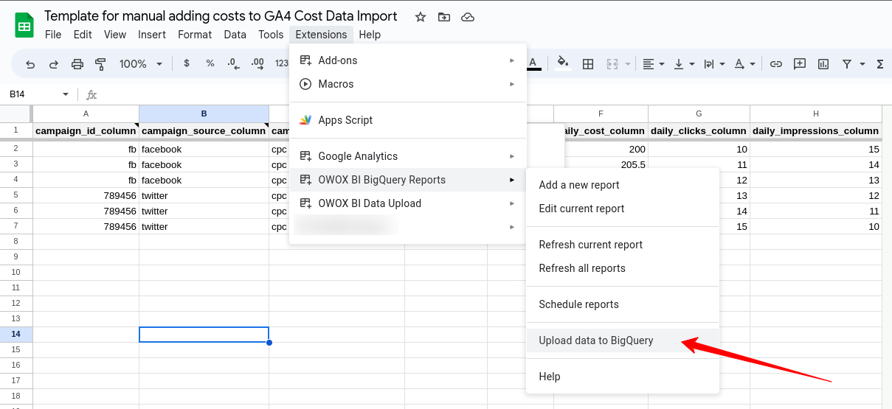Open the Tools menu
Viewport: 892px width, 409px height.
point(271,35)
